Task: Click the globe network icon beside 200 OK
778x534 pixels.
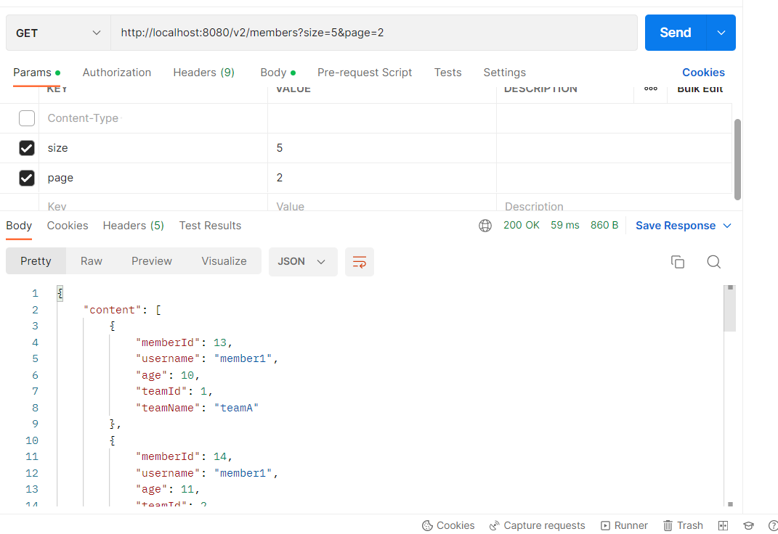Action: [x=485, y=226]
